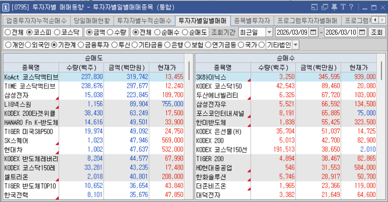The image size is (388, 202).
Task: Select 현대차 row
Action: click(x=93, y=150)
